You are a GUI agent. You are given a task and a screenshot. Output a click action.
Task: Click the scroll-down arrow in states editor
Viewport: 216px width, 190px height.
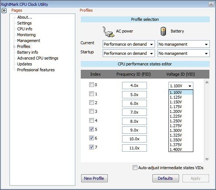[207, 159]
